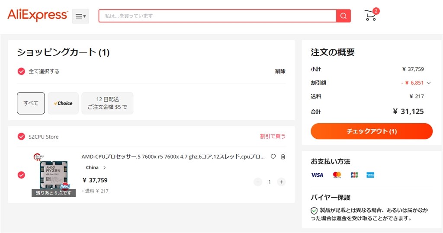The image size is (443, 233).
Task: Decrease quantity with the minus button
Action: point(258,182)
